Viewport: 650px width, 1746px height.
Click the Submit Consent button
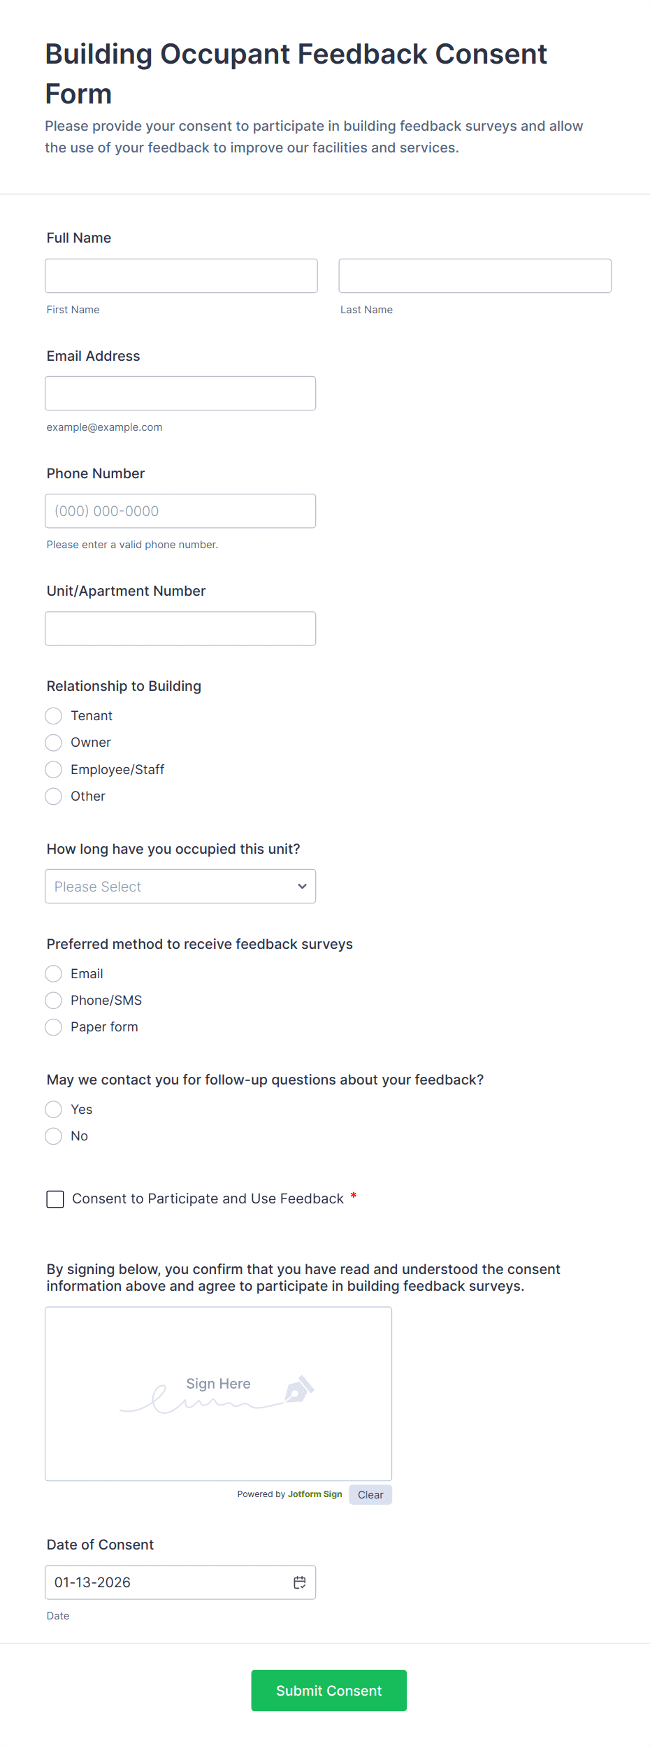tap(328, 1690)
